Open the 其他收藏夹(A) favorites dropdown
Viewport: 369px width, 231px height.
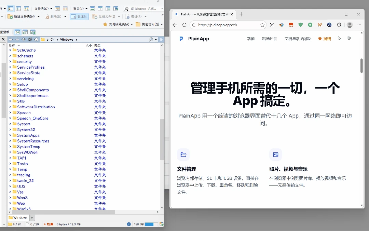coord(118,24)
